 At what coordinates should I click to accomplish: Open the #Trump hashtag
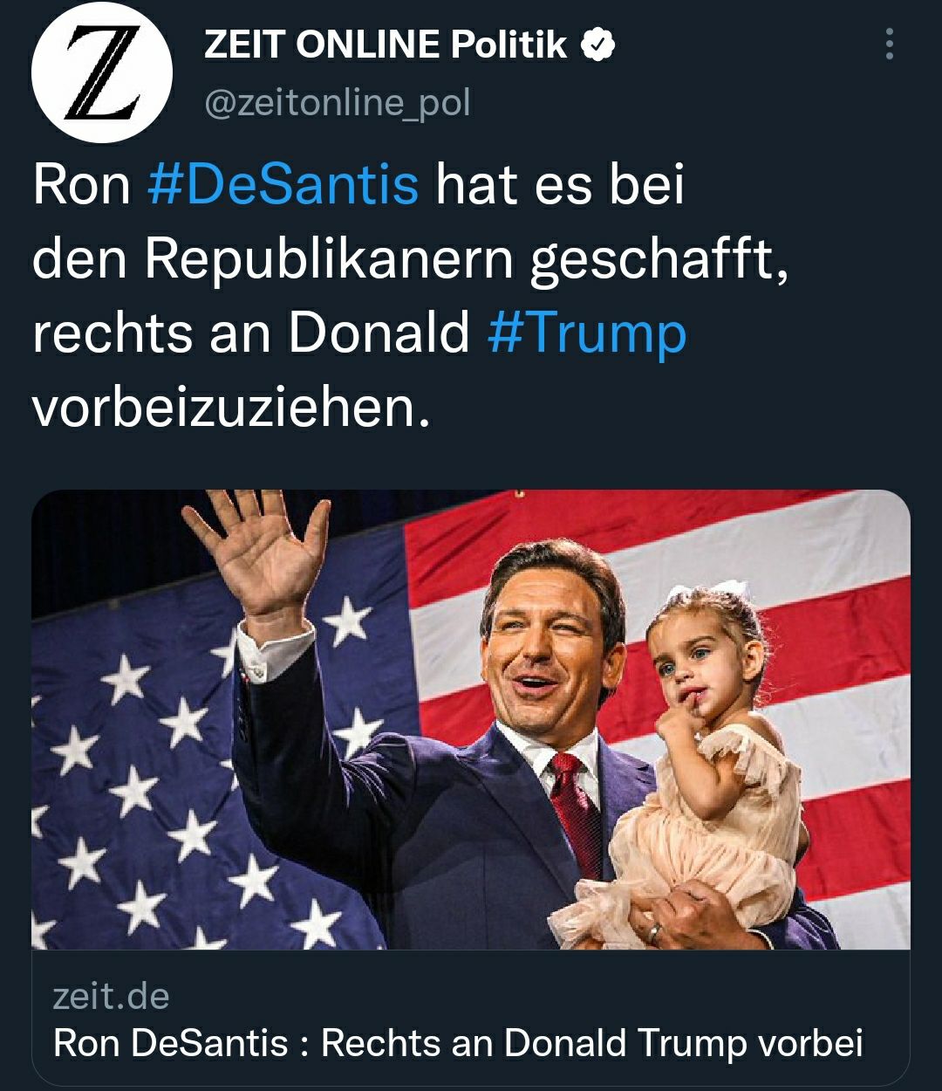(587, 333)
